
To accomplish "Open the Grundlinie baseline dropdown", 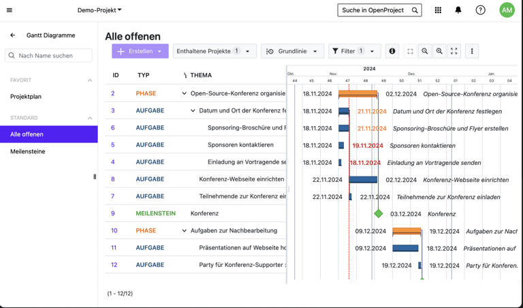I will tap(292, 51).
